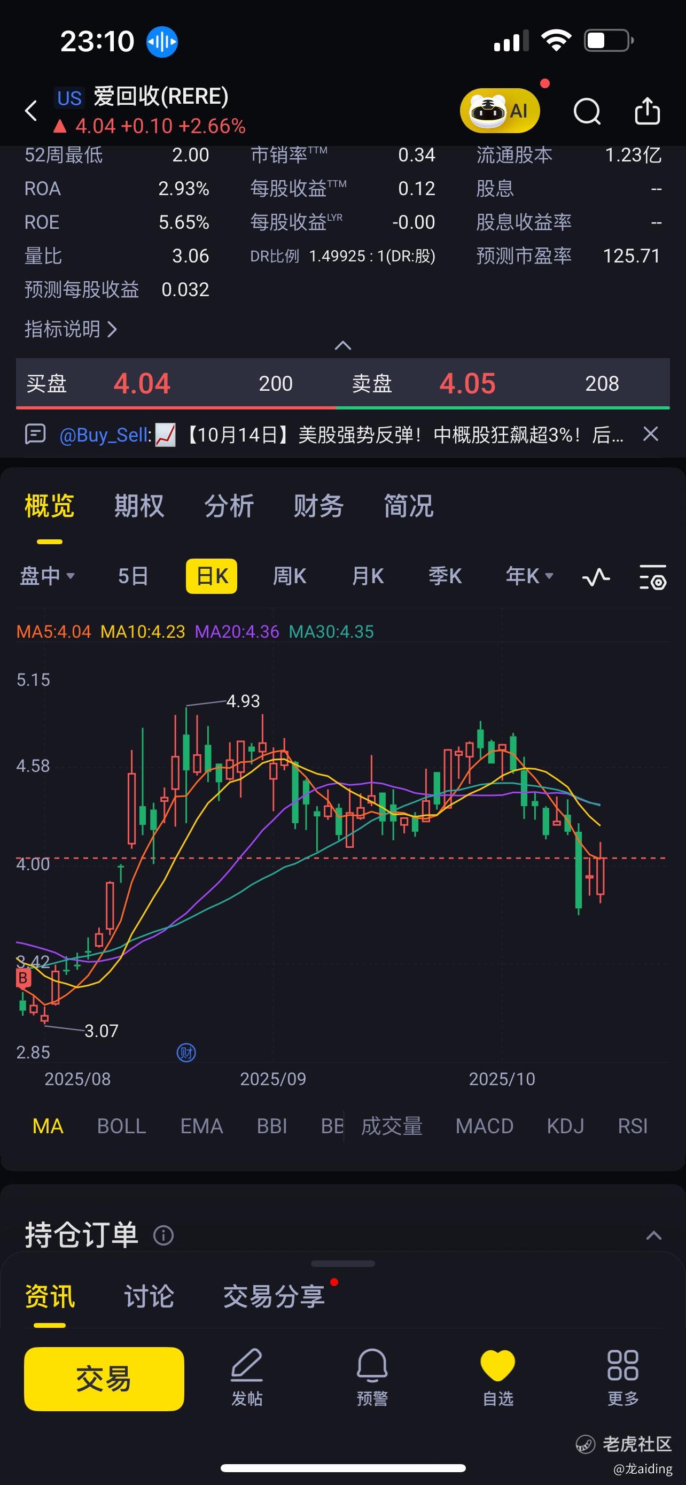Select the KDJ indicator
The width and height of the screenshot is (686, 1485).
click(x=565, y=1126)
